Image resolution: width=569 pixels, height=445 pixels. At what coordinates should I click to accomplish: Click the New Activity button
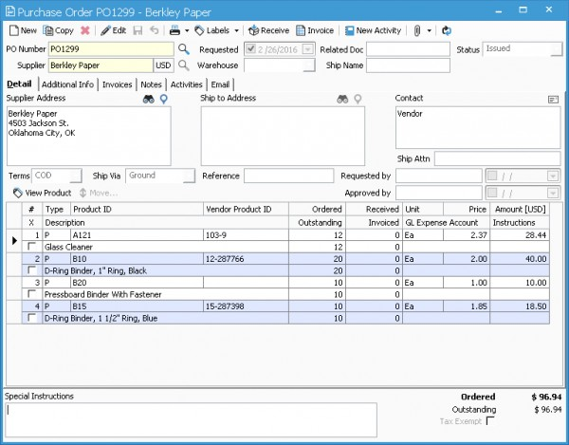(x=372, y=30)
